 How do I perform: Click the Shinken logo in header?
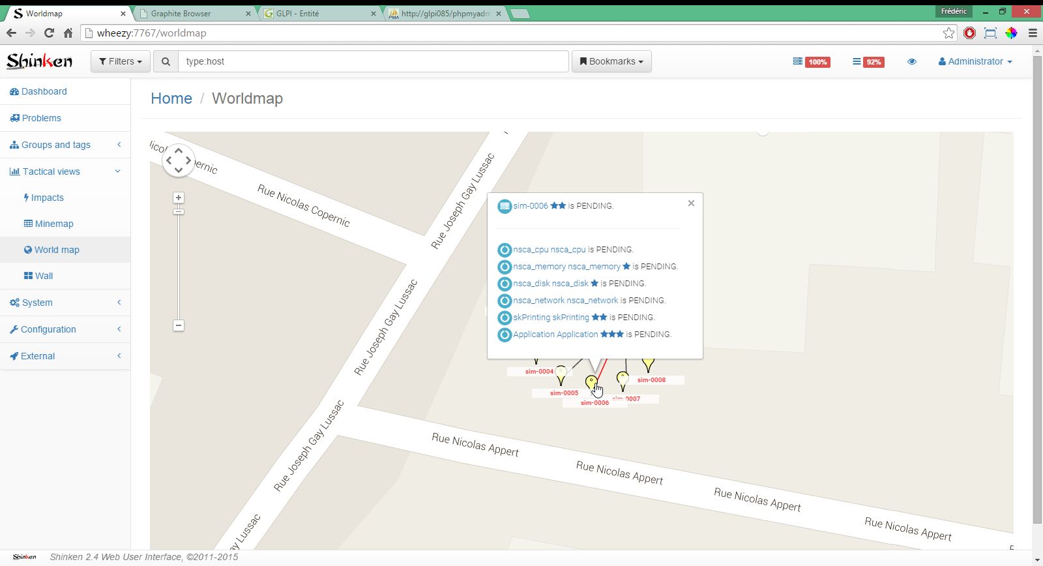tap(39, 61)
